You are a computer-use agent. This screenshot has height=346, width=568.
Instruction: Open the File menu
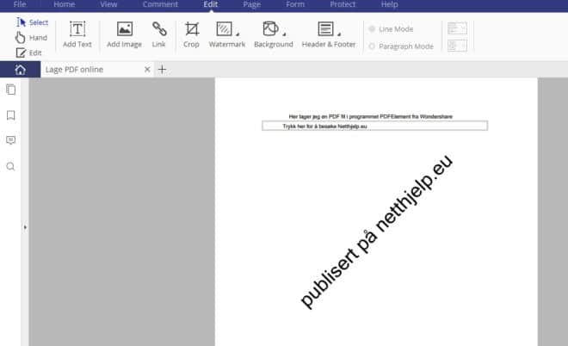pyautogui.click(x=20, y=4)
